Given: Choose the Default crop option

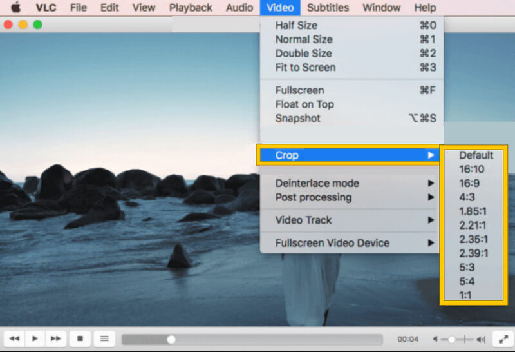Looking at the screenshot, I should click(x=476, y=155).
